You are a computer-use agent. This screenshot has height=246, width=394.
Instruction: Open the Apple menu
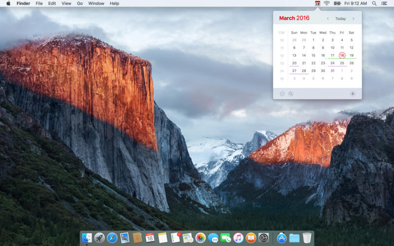pos(8,3)
